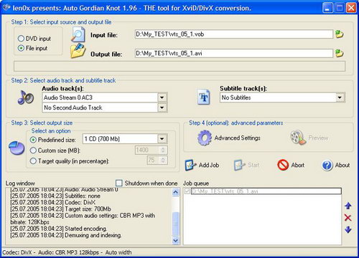Select Custom size (MB) option
The width and height of the screenshot is (359, 258).
[34, 150]
